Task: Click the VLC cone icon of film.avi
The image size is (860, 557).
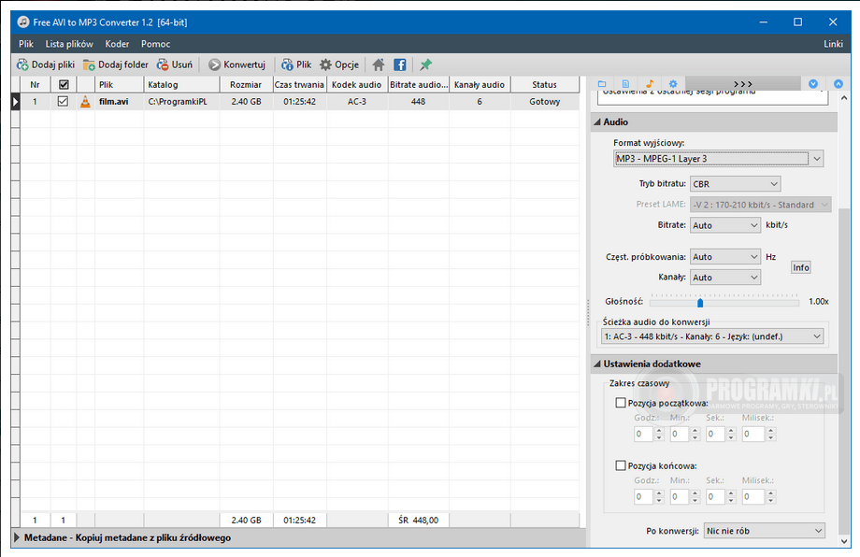Action: (x=85, y=102)
